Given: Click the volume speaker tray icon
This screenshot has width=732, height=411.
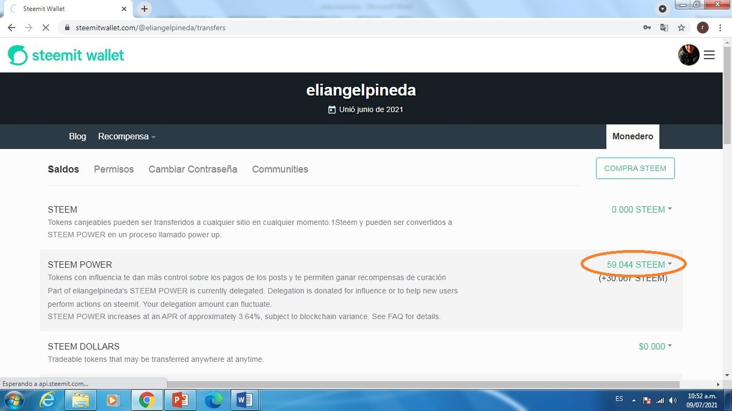Looking at the screenshot, I should pos(673,400).
